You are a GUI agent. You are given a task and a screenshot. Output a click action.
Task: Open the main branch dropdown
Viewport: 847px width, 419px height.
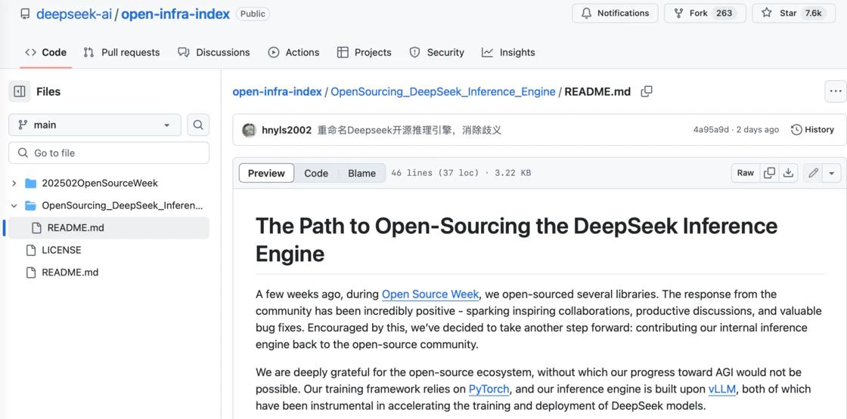click(95, 125)
